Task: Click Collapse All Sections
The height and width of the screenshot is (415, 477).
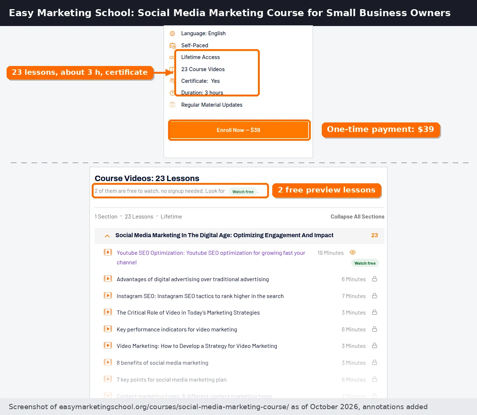Action: pos(357,217)
